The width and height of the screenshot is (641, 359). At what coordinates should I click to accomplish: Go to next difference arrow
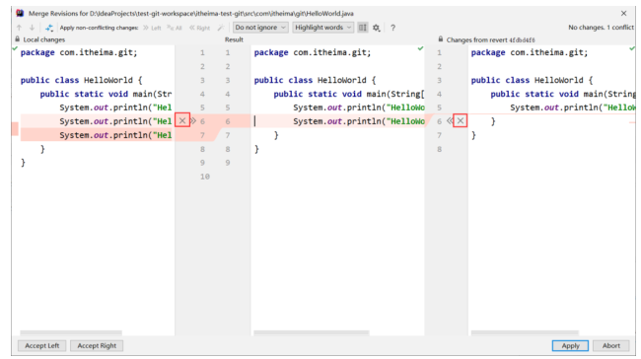click(x=32, y=28)
